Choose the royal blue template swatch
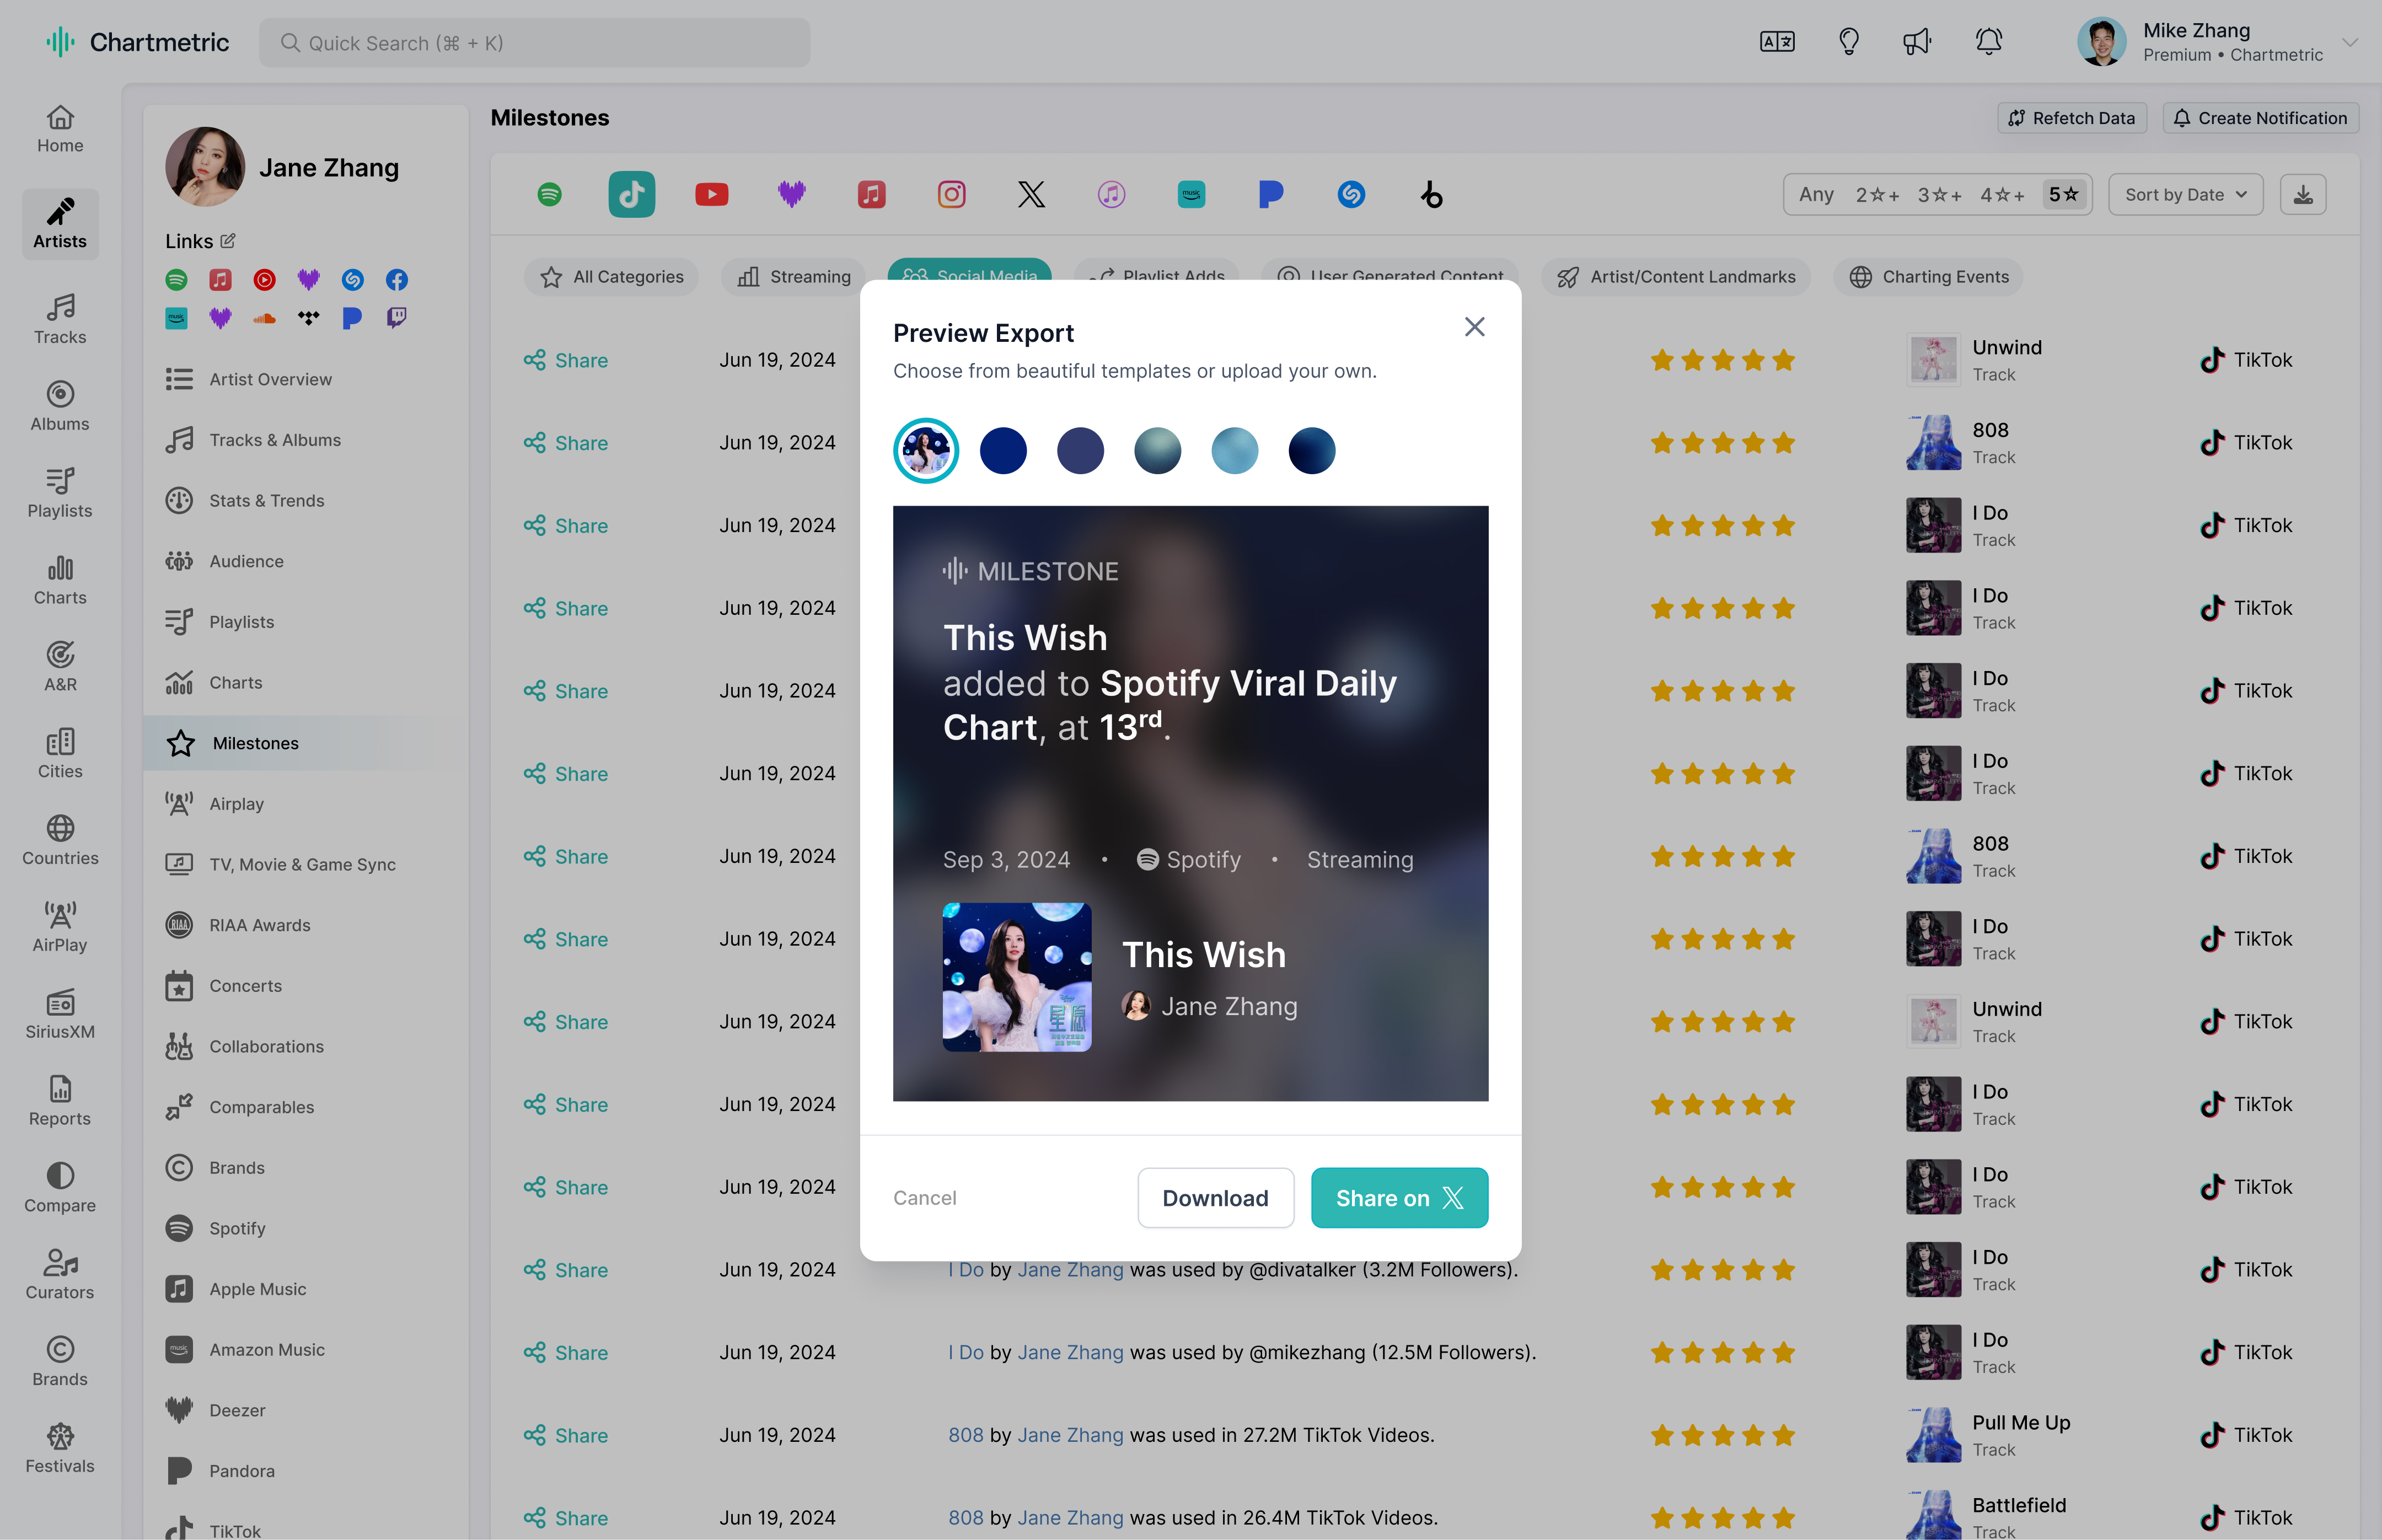The height and width of the screenshot is (1540, 2382). point(1003,450)
